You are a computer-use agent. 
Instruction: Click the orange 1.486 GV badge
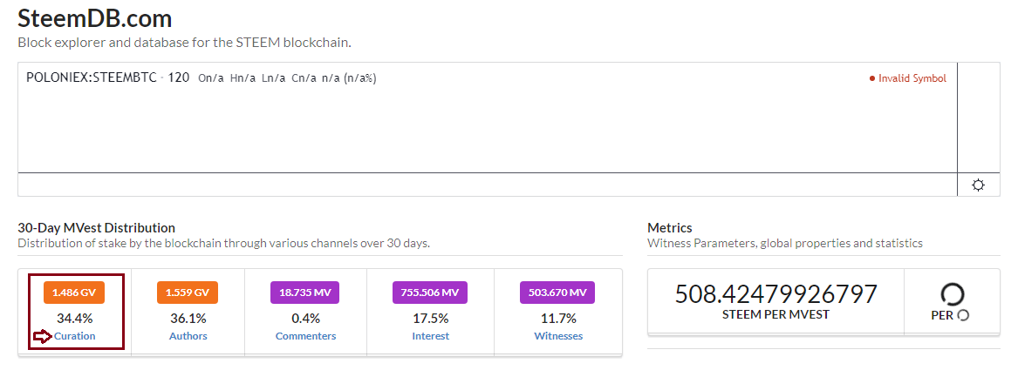tap(74, 293)
